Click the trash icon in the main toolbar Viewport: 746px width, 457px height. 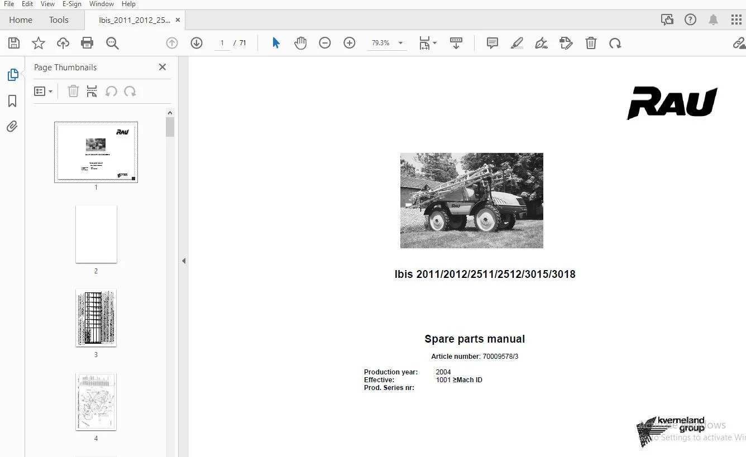591,43
